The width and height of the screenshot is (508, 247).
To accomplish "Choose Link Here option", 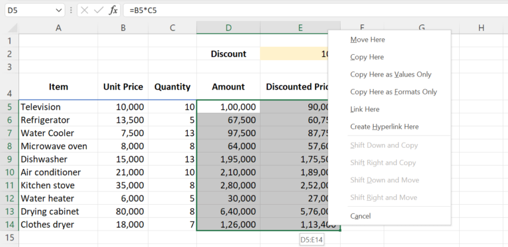I will click(365, 109).
